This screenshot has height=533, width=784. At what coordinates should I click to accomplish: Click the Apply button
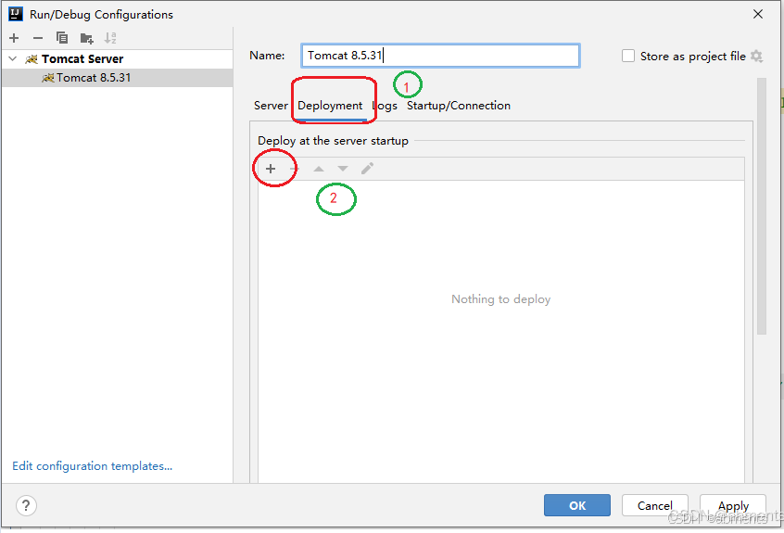point(733,505)
